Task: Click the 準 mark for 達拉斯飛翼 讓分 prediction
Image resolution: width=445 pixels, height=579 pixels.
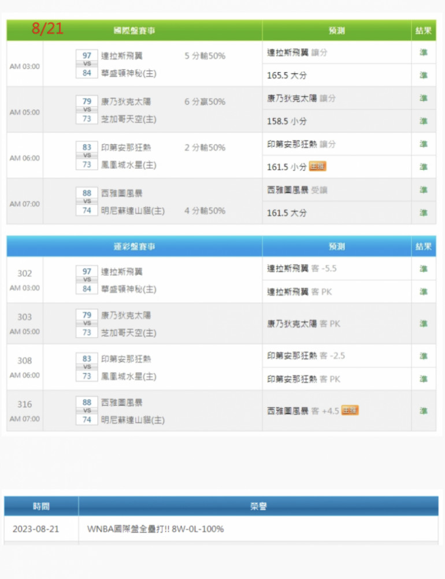Action: (x=423, y=52)
